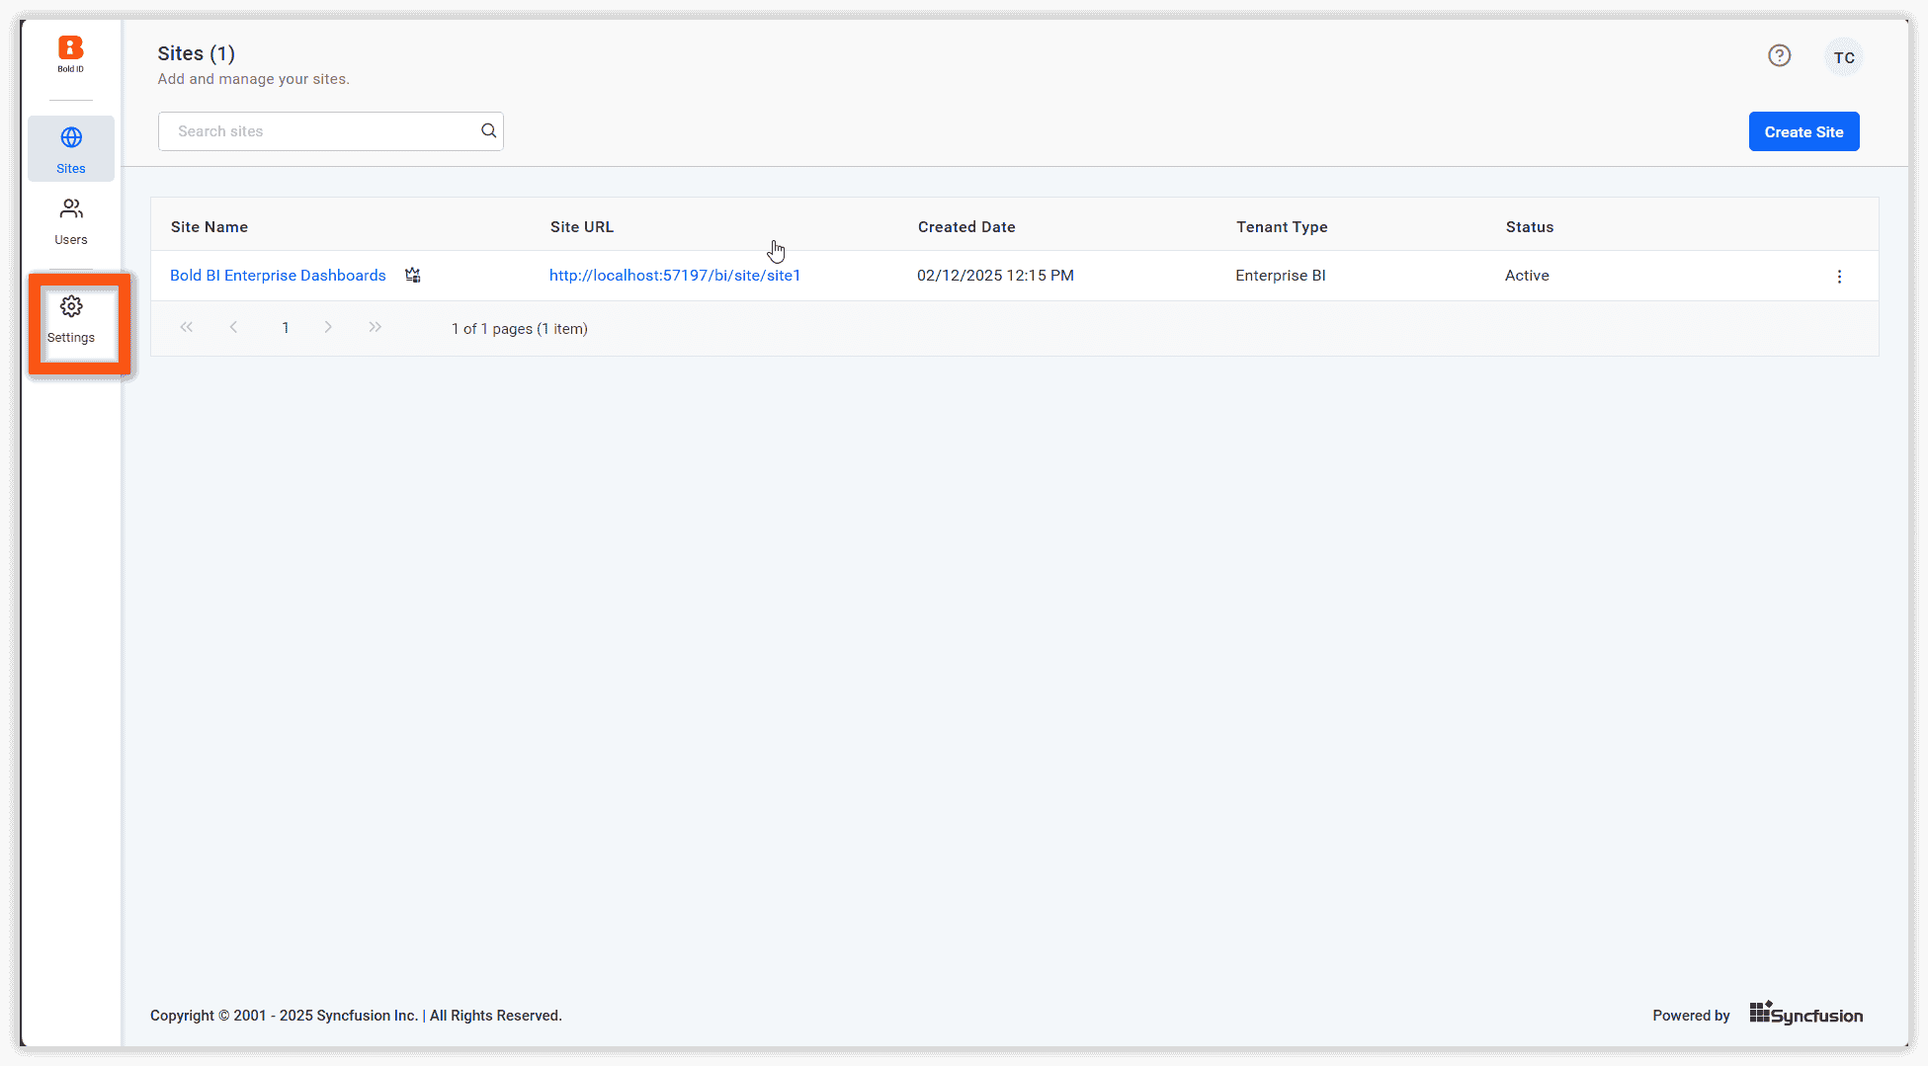Select page 1 in pagination

[286, 328]
